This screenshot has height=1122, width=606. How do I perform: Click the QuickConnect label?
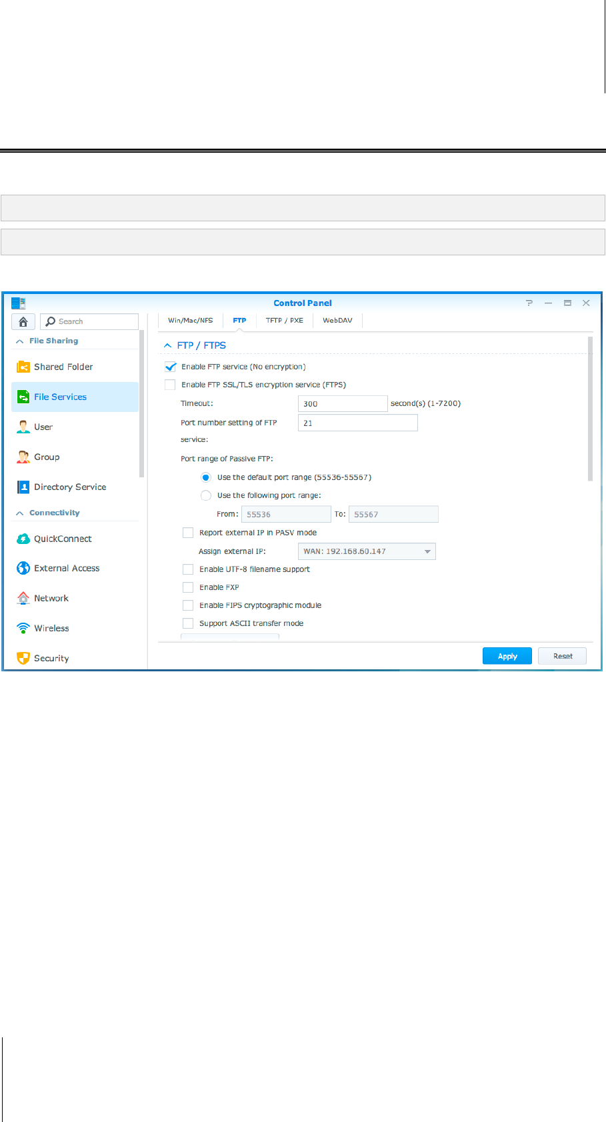click(63, 539)
